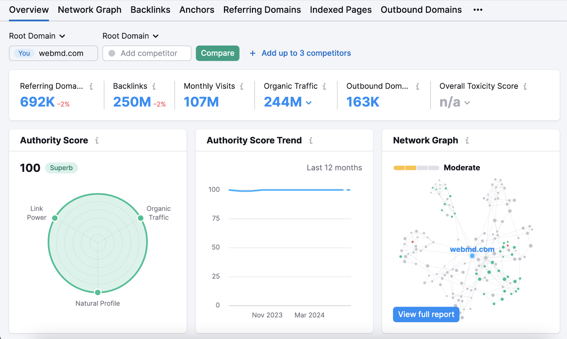Open the Organic Traffic info tooltip
This screenshot has width=567, height=339.
point(325,86)
